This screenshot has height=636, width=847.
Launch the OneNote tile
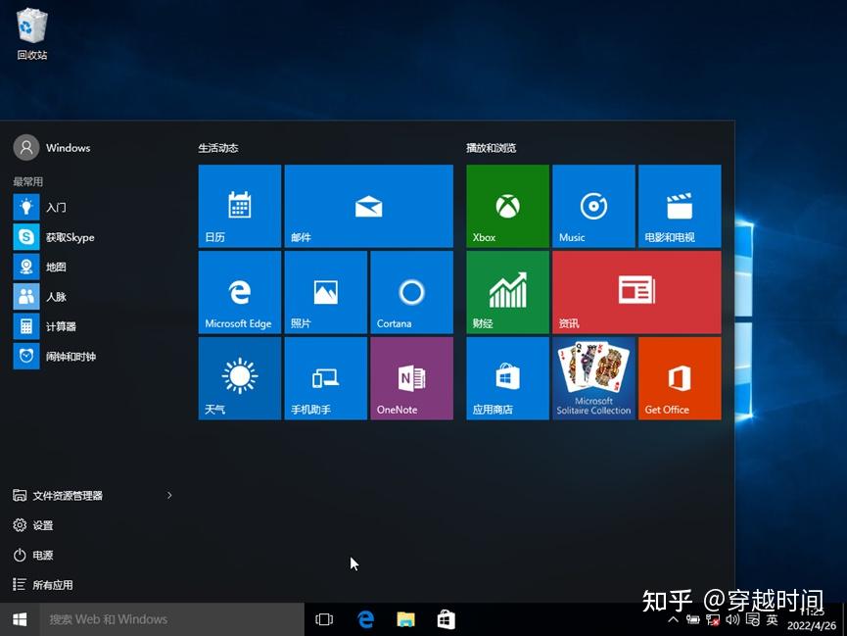[x=411, y=378]
